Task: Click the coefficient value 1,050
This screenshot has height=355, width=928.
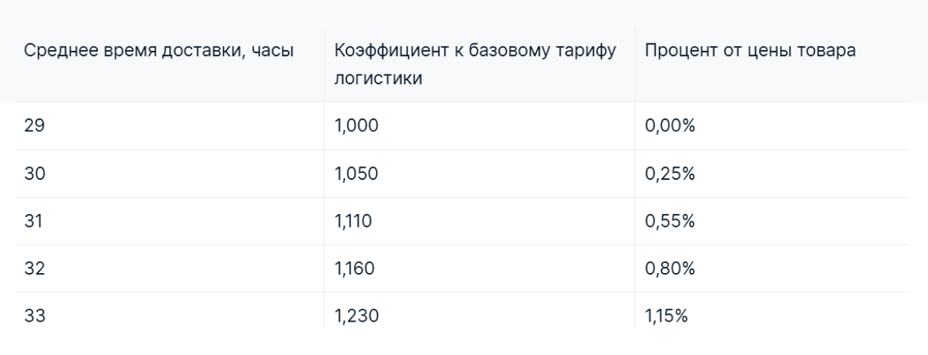Action: pyautogui.click(x=356, y=174)
